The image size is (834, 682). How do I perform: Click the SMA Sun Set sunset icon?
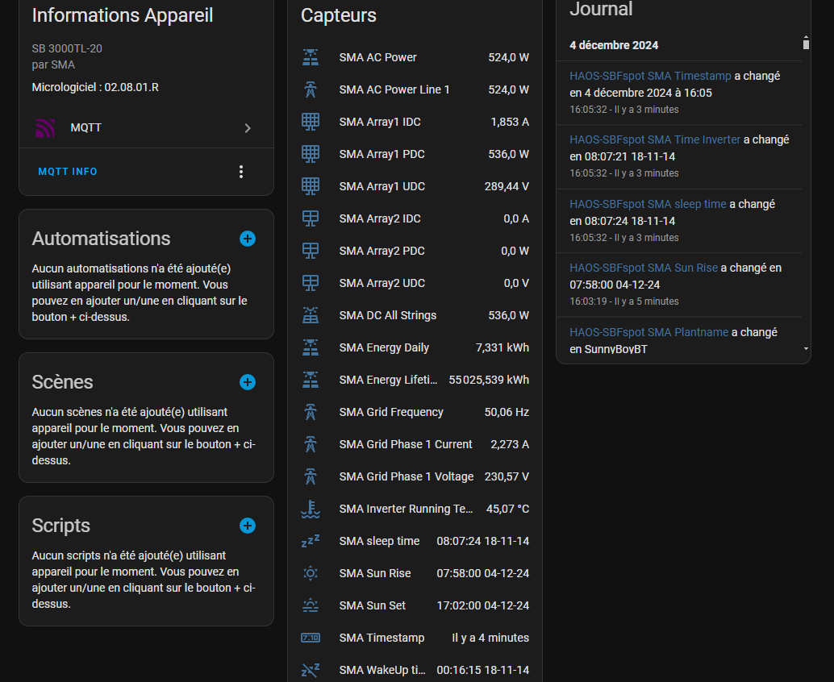point(311,605)
